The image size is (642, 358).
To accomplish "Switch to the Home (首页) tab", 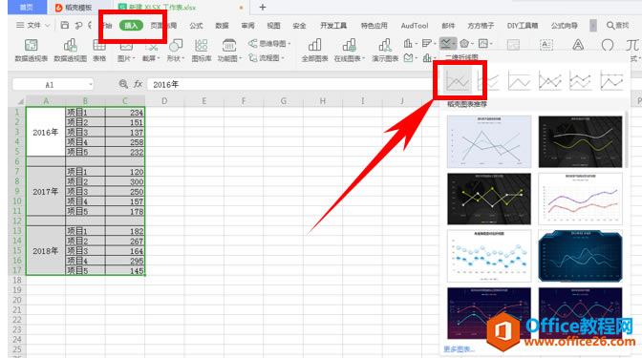I will pyautogui.click(x=26, y=8).
